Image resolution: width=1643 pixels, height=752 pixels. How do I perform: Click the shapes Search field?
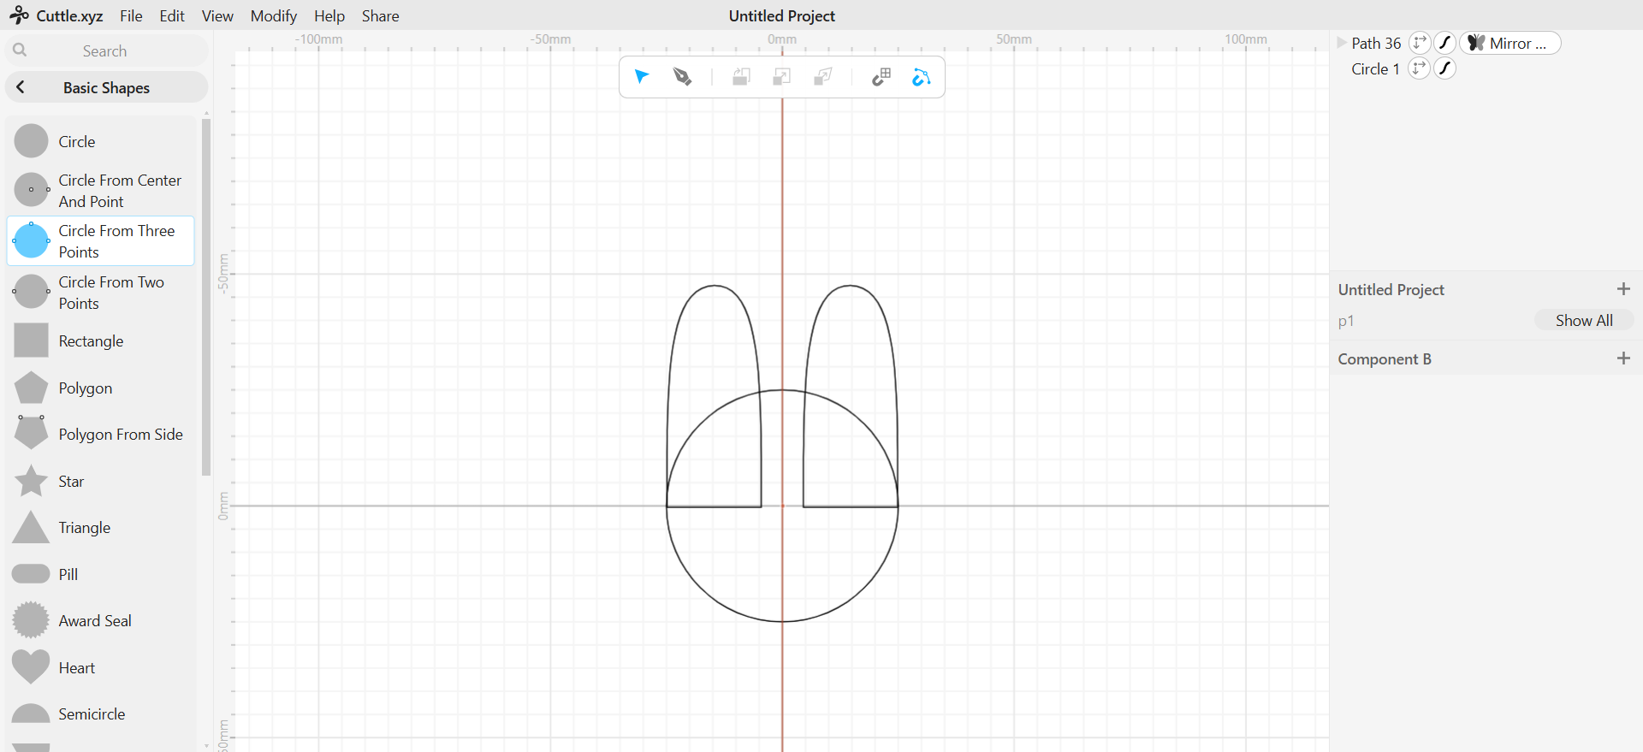107,50
